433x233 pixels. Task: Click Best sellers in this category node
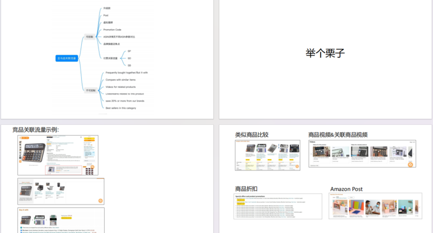coord(121,108)
